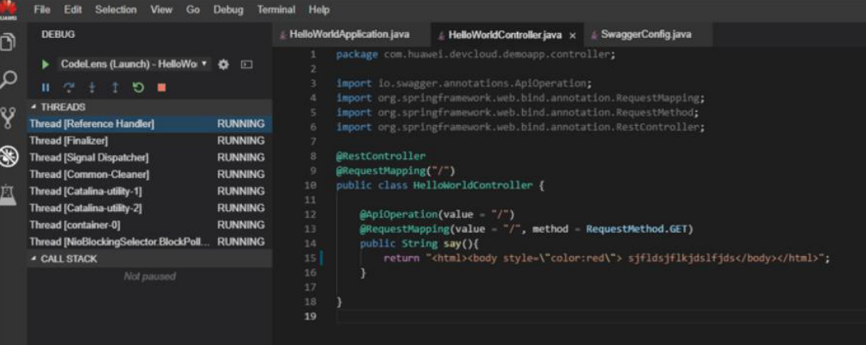The width and height of the screenshot is (866, 345).
Task: Select Thread [Catalina-utility-2]
Action: 150,208
